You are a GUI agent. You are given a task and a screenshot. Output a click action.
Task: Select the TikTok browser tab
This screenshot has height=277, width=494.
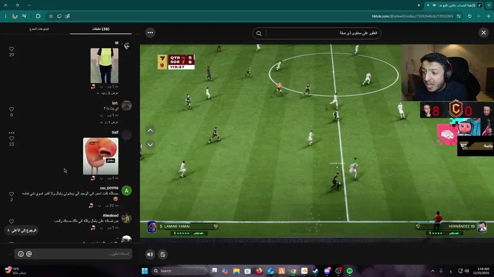[x=453, y=5]
